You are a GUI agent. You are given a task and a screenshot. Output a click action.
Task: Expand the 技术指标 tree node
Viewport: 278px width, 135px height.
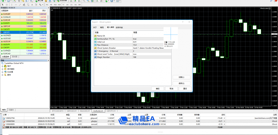(x=2, y=69)
